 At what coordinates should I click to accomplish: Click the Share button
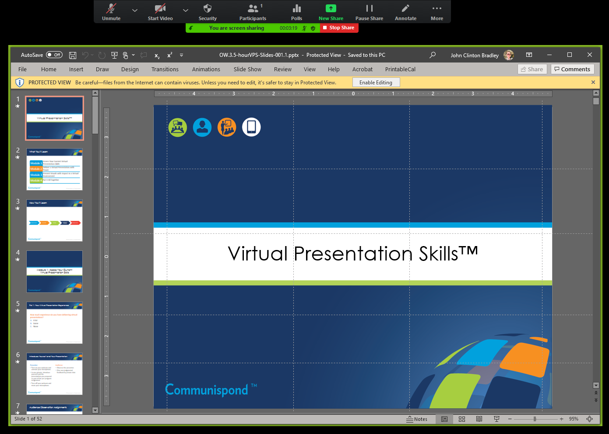click(532, 69)
